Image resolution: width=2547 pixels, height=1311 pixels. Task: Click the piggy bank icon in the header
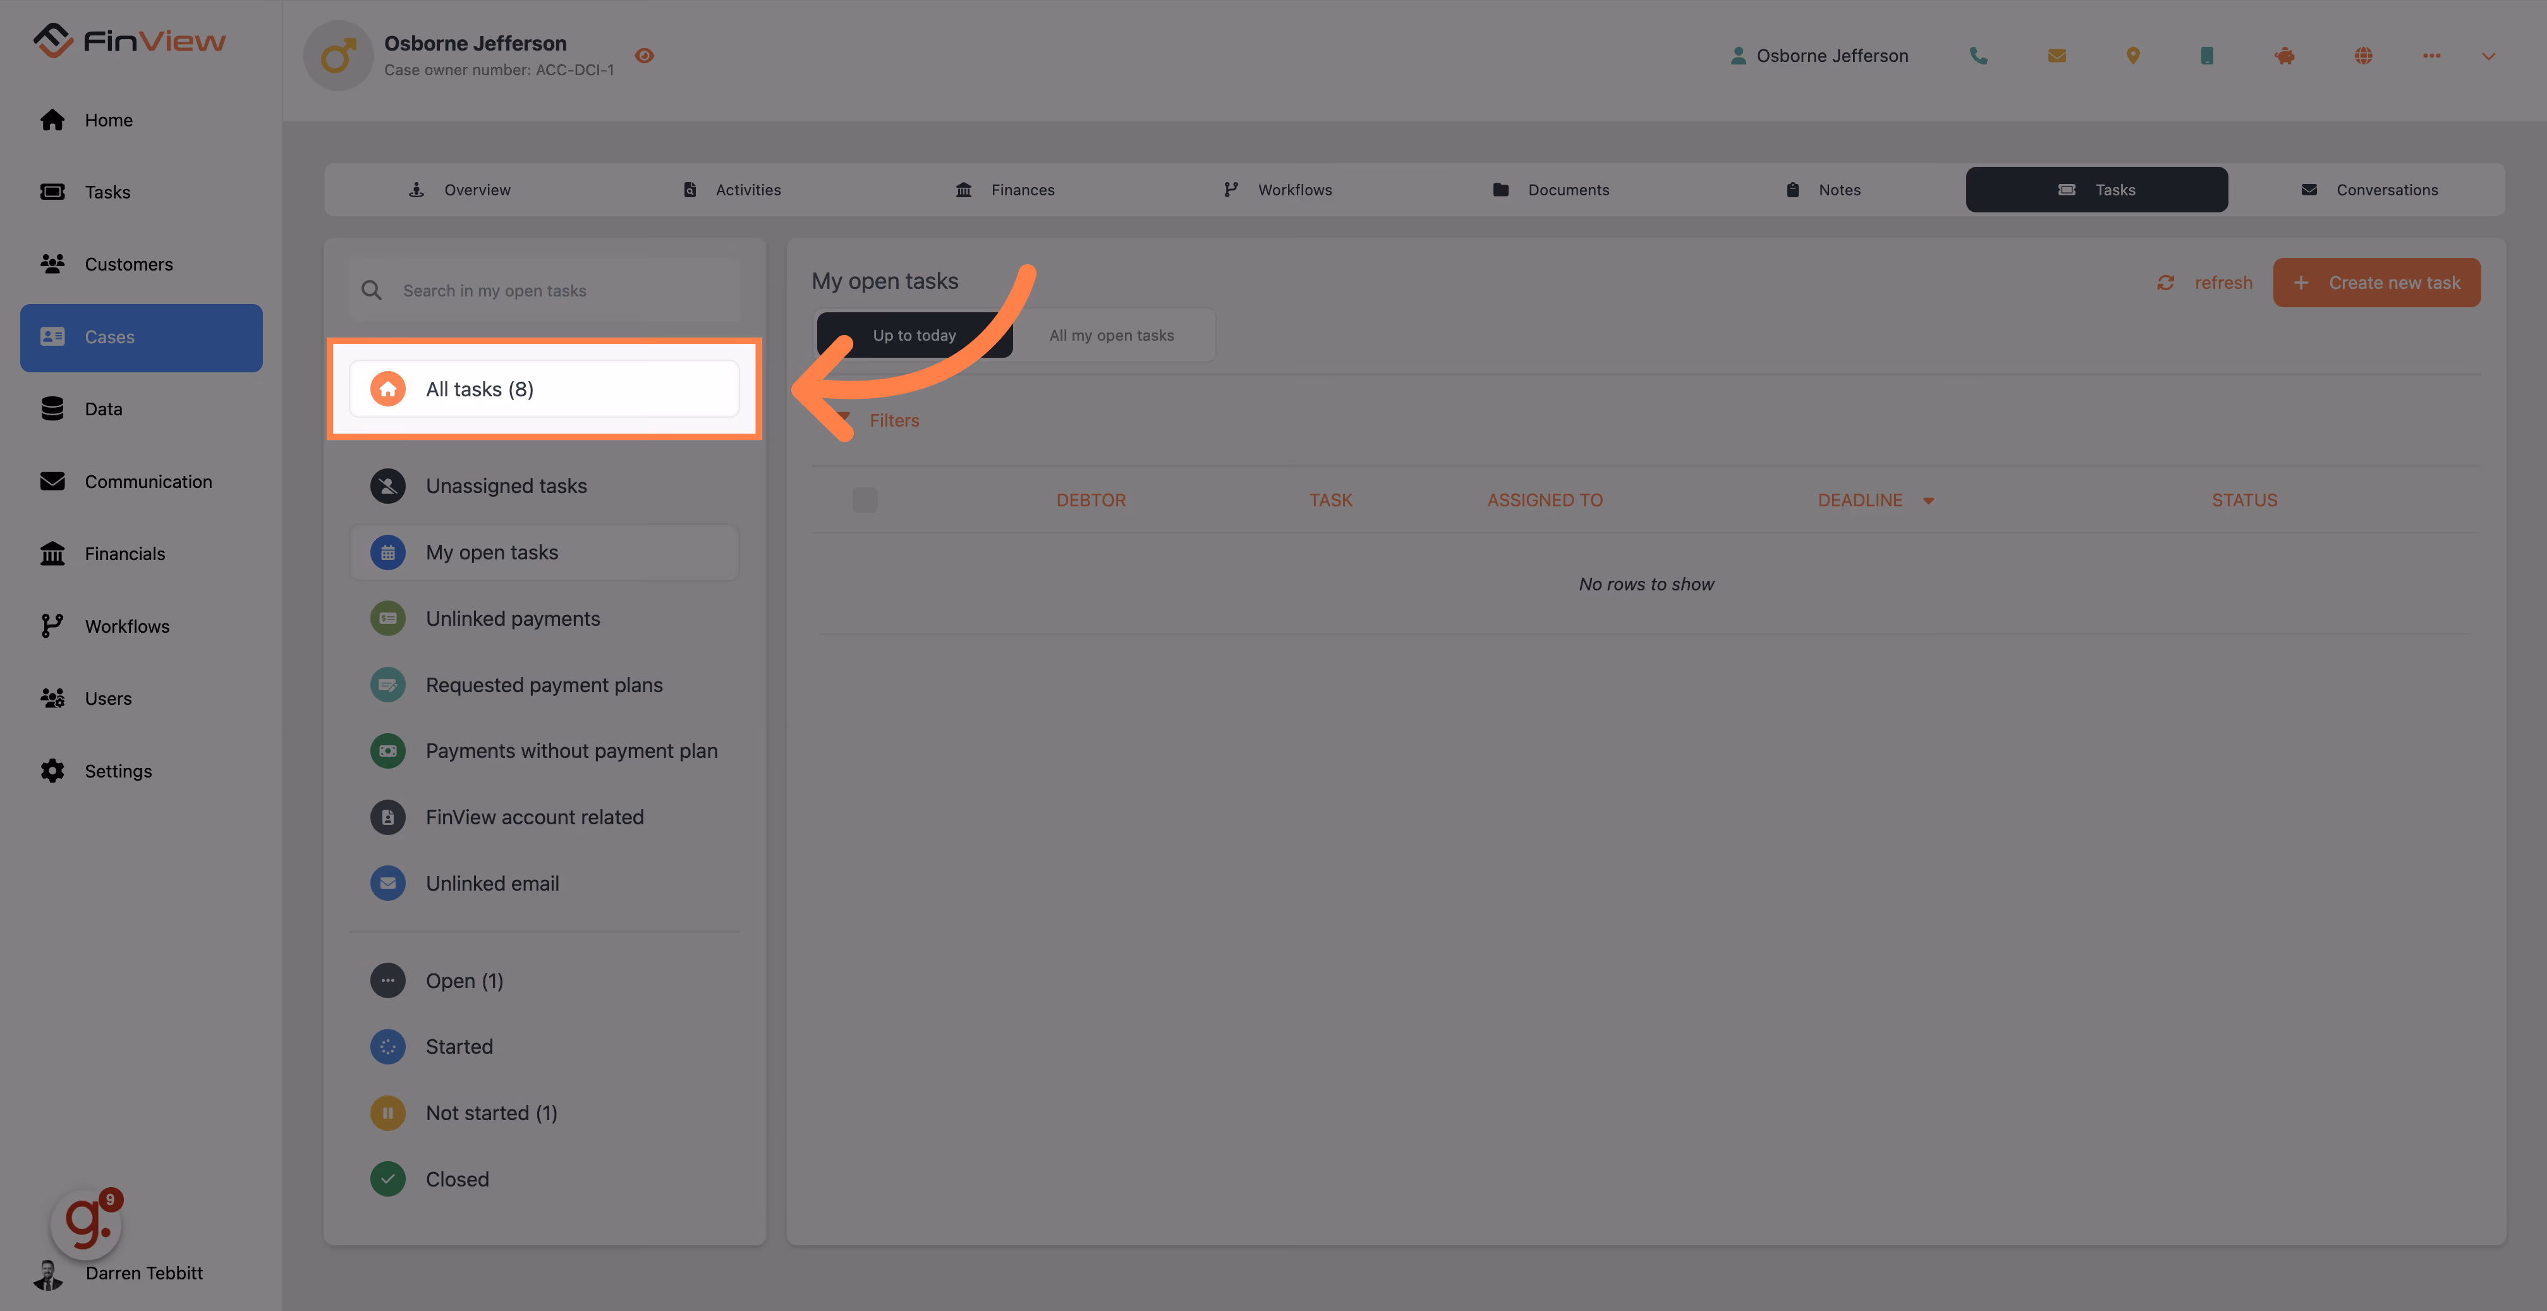pyautogui.click(x=2284, y=56)
